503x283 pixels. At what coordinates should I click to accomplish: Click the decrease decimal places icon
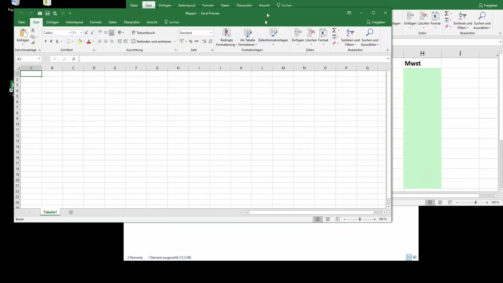point(210,41)
